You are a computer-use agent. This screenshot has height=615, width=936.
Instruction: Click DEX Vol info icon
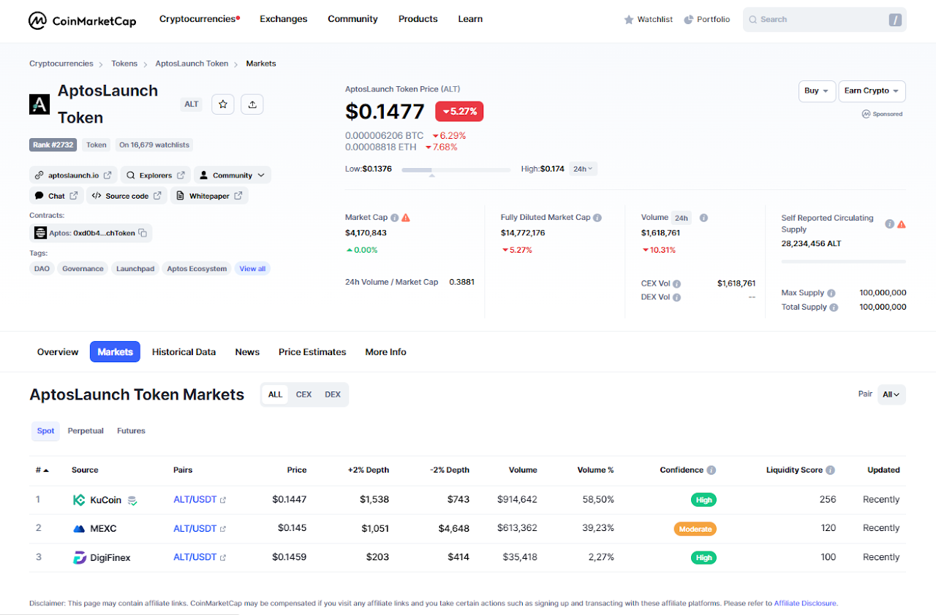[x=676, y=297]
